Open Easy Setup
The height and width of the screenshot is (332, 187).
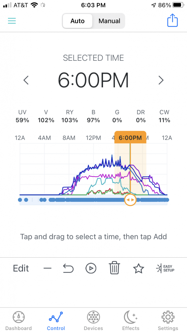165,268
